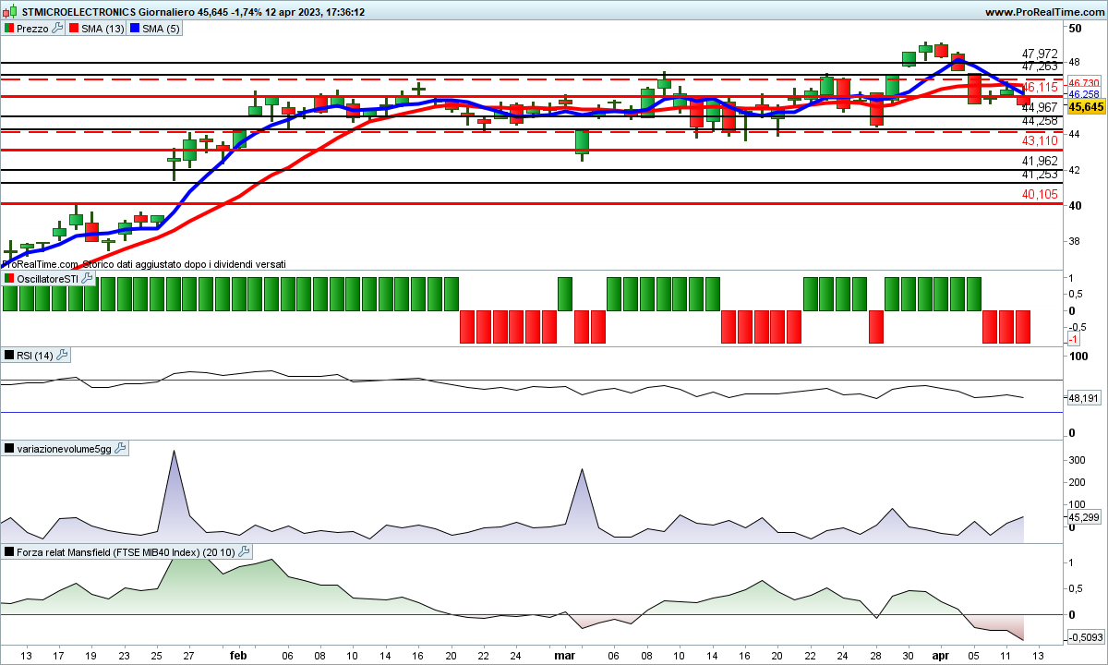The height and width of the screenshot is (665, 1108).
Task: Click the candlestick chart icon beside STMICROELECTRONICS
Action: click(x=10, y=12)
